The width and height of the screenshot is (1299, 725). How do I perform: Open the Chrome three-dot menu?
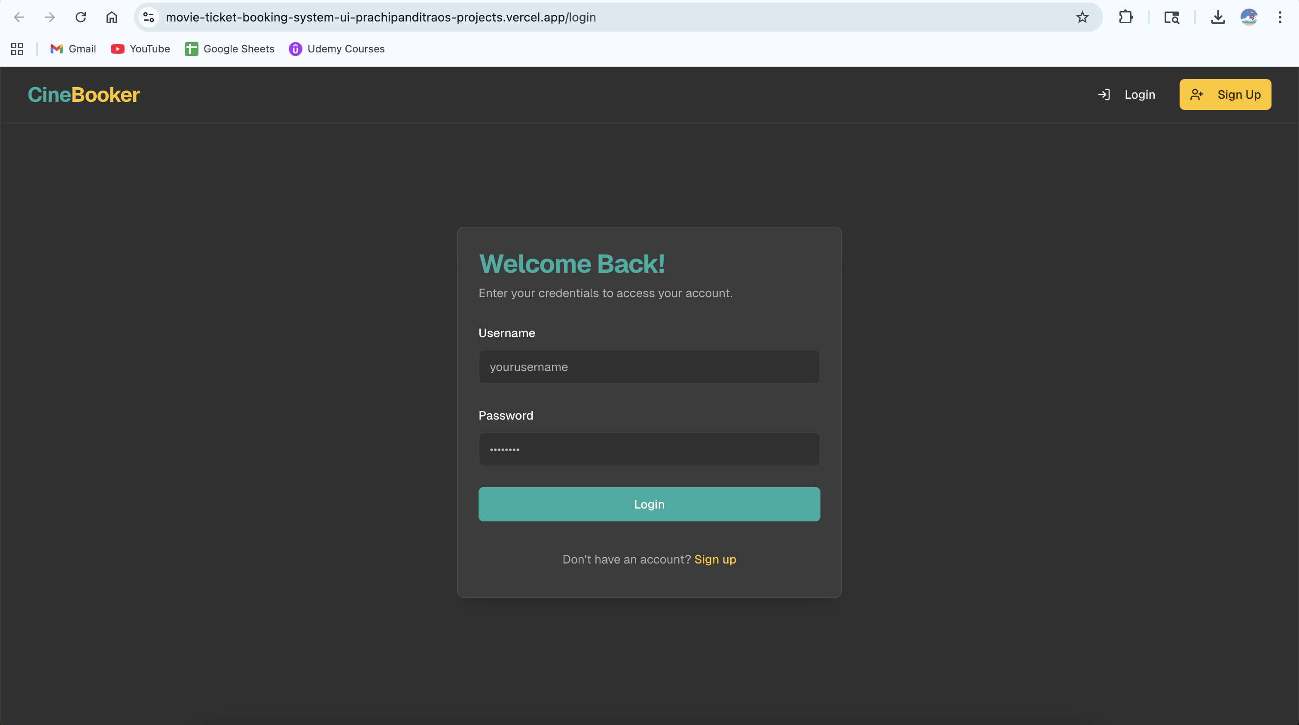click(1280, 17)
